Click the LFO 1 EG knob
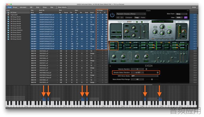The height and width of the screenshot is (117, 204). coord(114,56)
